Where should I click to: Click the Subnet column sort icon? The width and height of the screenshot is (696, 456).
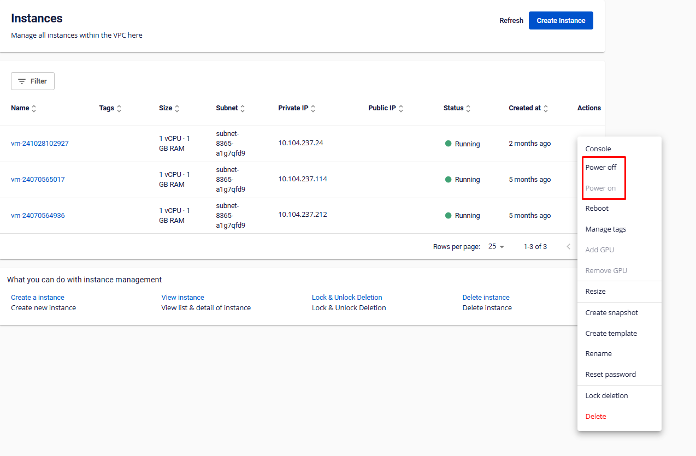coord(243,109)
